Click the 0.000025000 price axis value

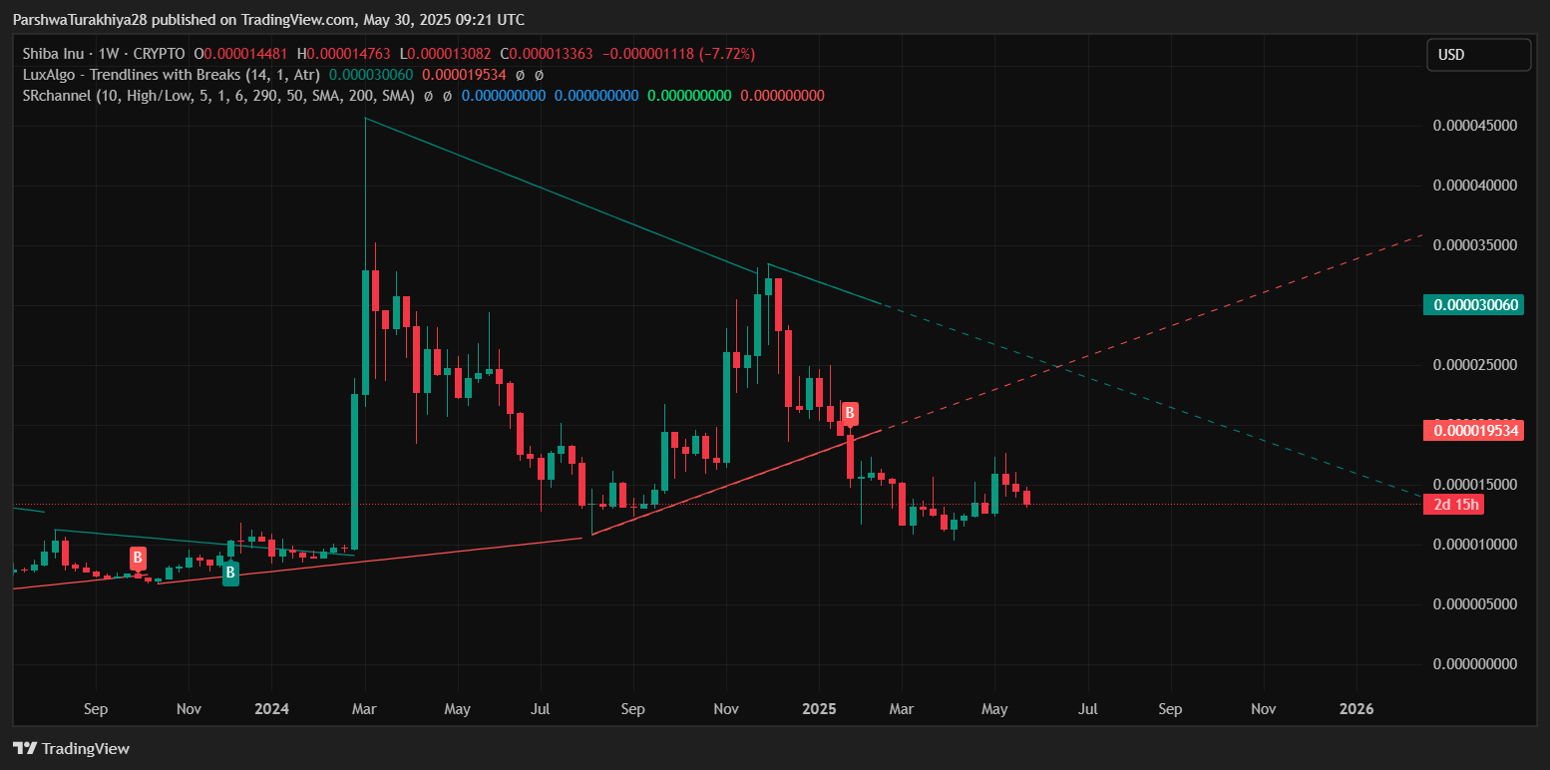[1475, 365]
